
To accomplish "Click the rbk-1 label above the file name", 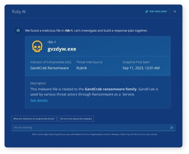I will [x=52, y=42].
